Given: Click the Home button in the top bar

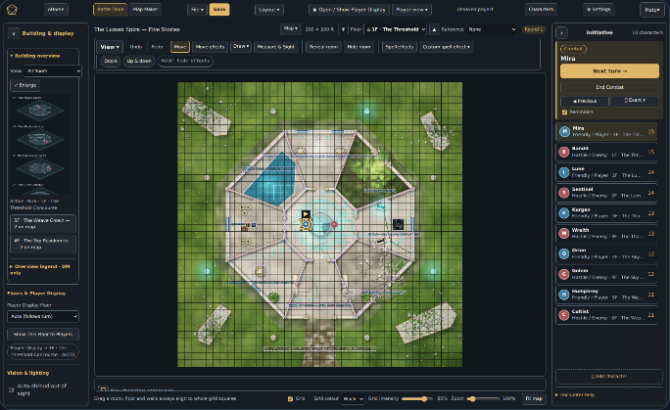Looking at the screenshot, I should (56, 10).
